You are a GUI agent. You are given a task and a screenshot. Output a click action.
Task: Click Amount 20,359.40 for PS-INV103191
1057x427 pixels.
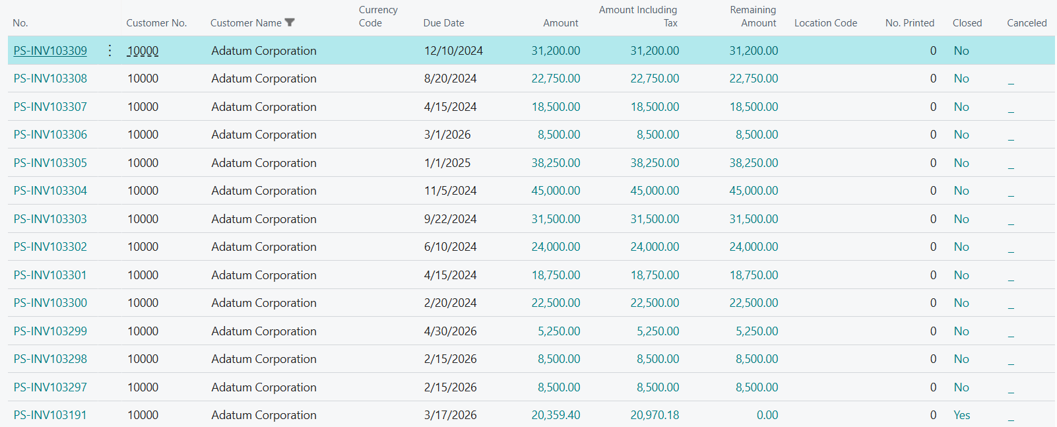(556, 415)
